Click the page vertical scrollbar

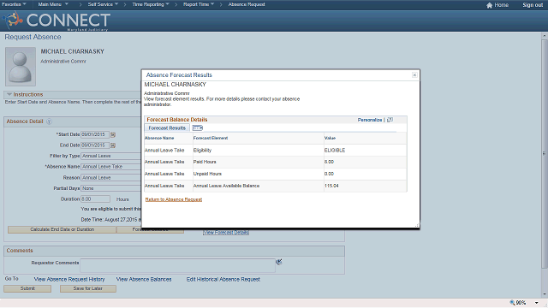click(x=545, y=154)
